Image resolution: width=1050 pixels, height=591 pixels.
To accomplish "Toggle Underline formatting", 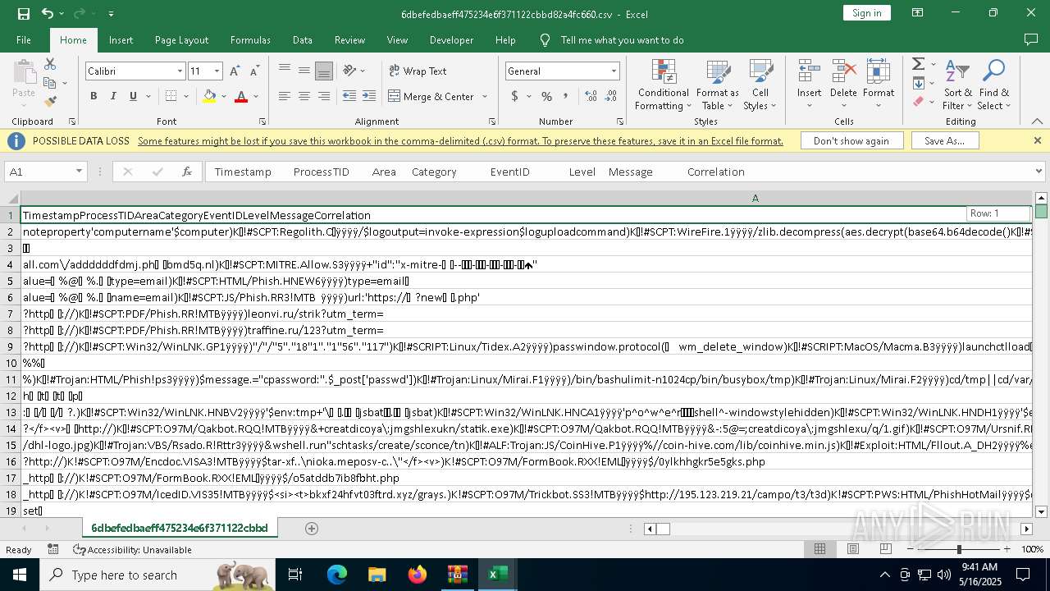I will (133, 96).
